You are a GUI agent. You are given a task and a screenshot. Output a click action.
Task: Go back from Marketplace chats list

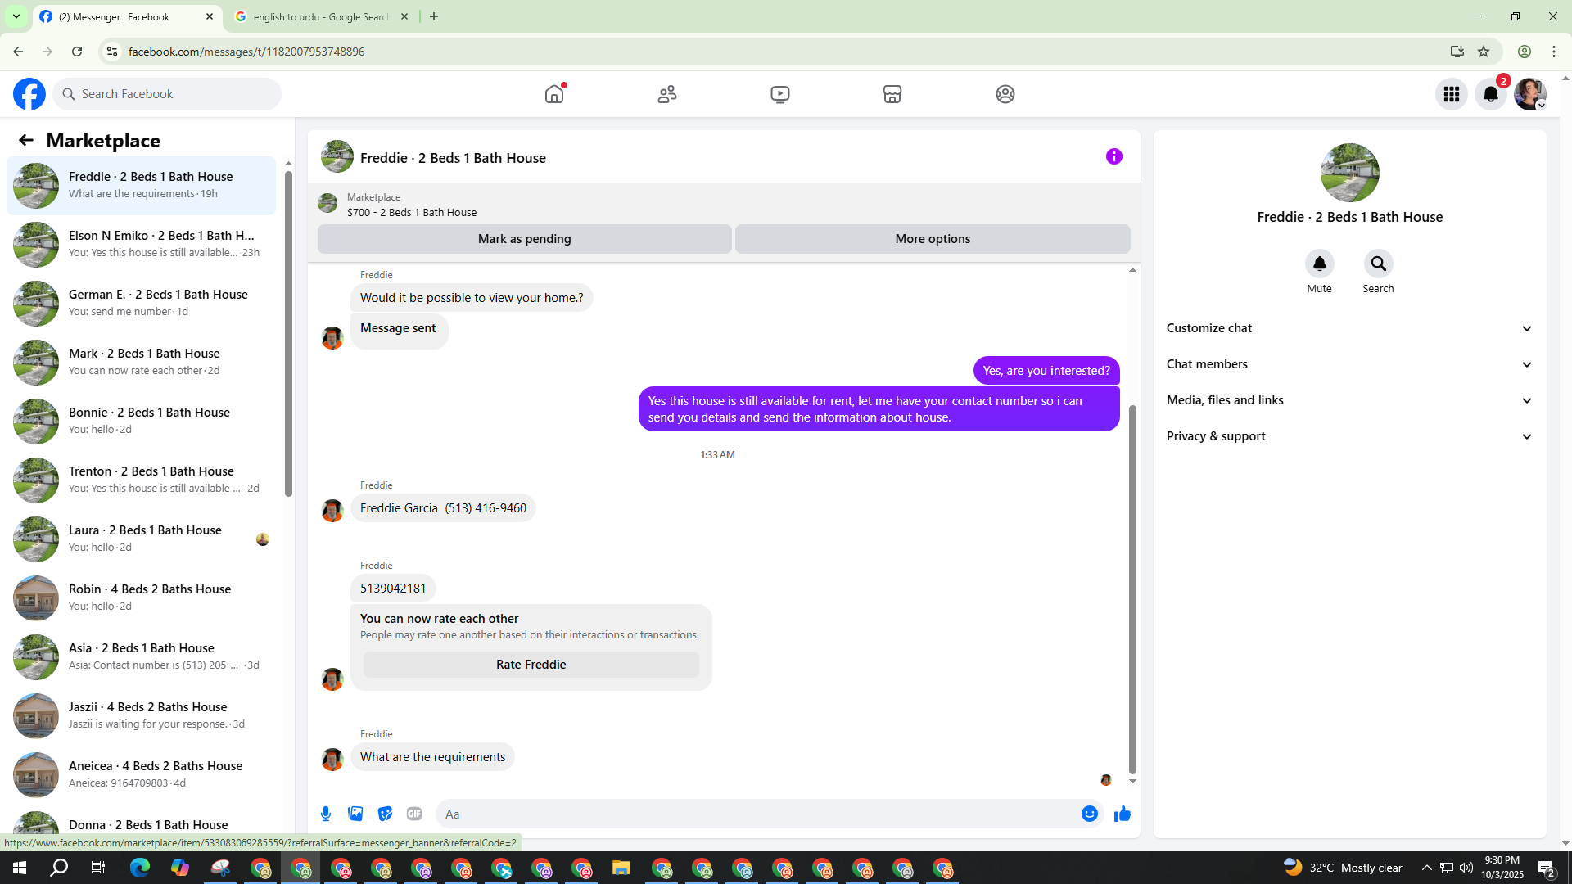pyautogui.click(x=26, y=141)
